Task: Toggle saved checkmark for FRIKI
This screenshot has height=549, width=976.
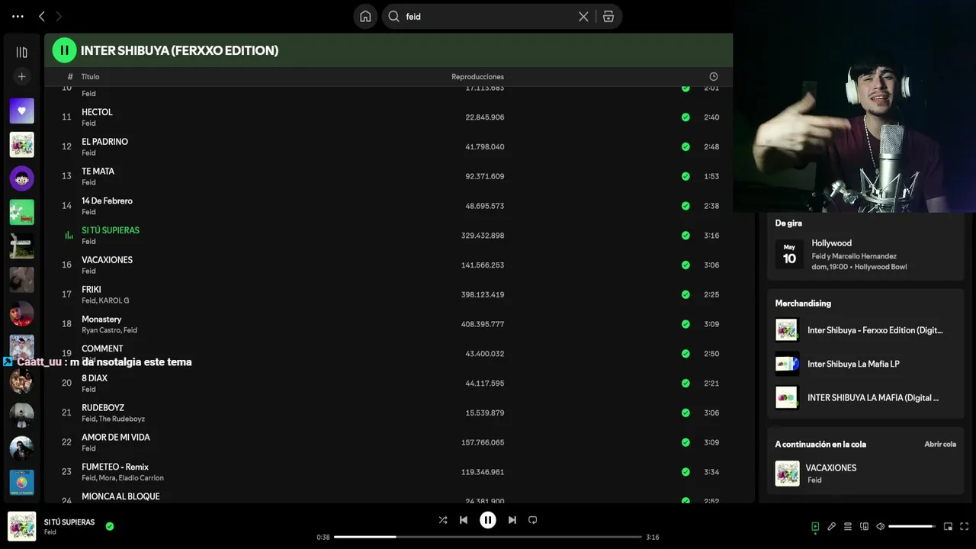Action: coord(685,294)
